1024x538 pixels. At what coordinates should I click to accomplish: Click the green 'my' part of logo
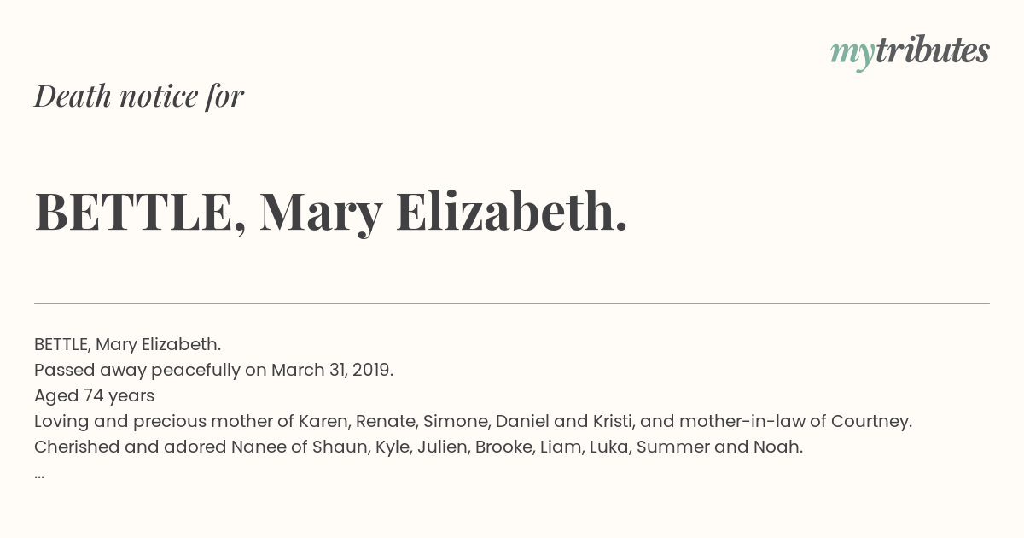tap(852, 55)
